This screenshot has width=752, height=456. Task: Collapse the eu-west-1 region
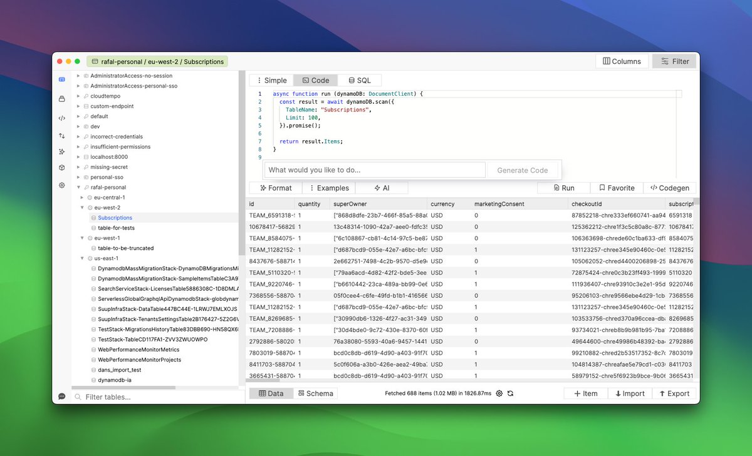point(82,238)
